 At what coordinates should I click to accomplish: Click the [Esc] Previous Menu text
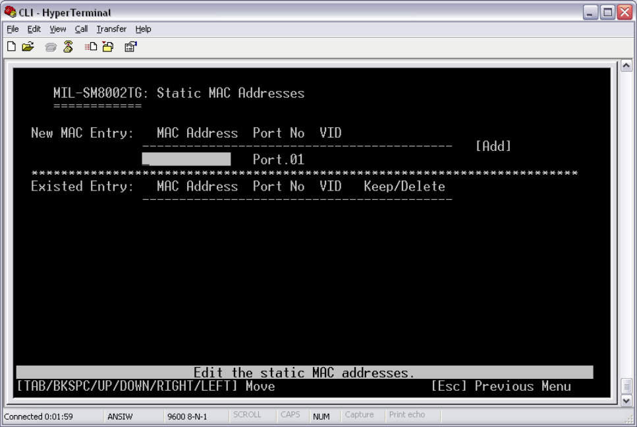501,386
